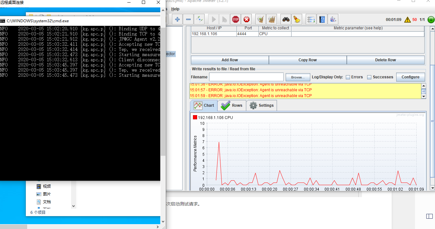Viewport: 435px width, 229px height.
Task: Click the Metric parameter (see help) column header
Action: point(358,28)
